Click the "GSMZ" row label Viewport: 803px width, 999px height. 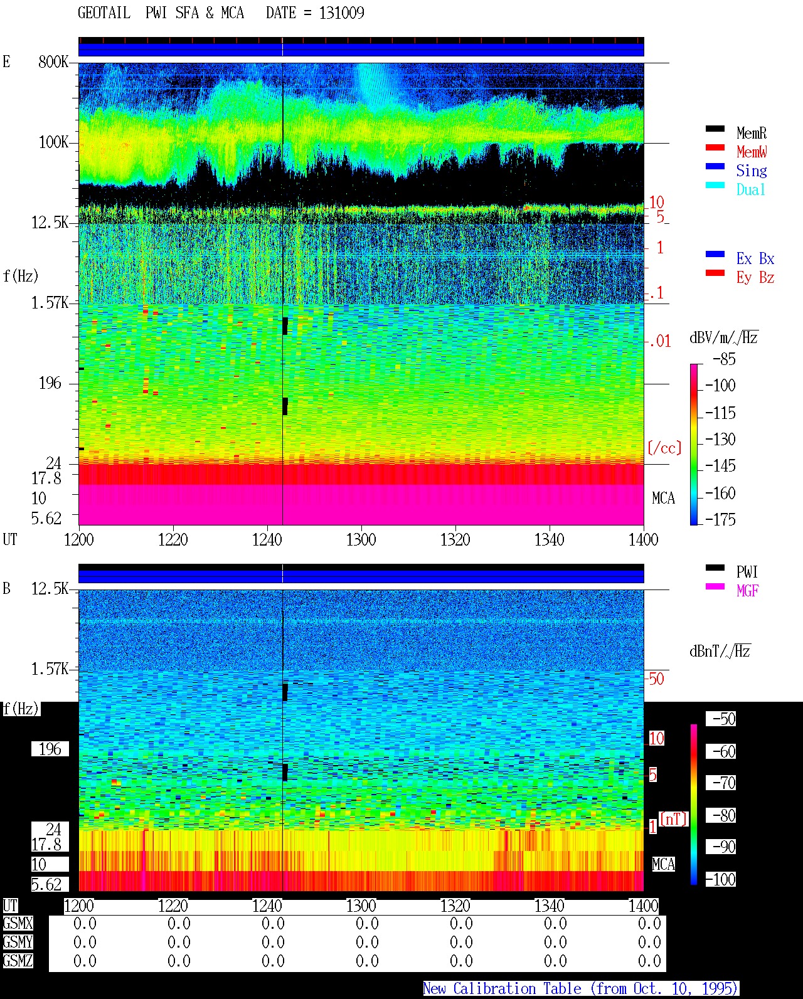tap(18, 961)
